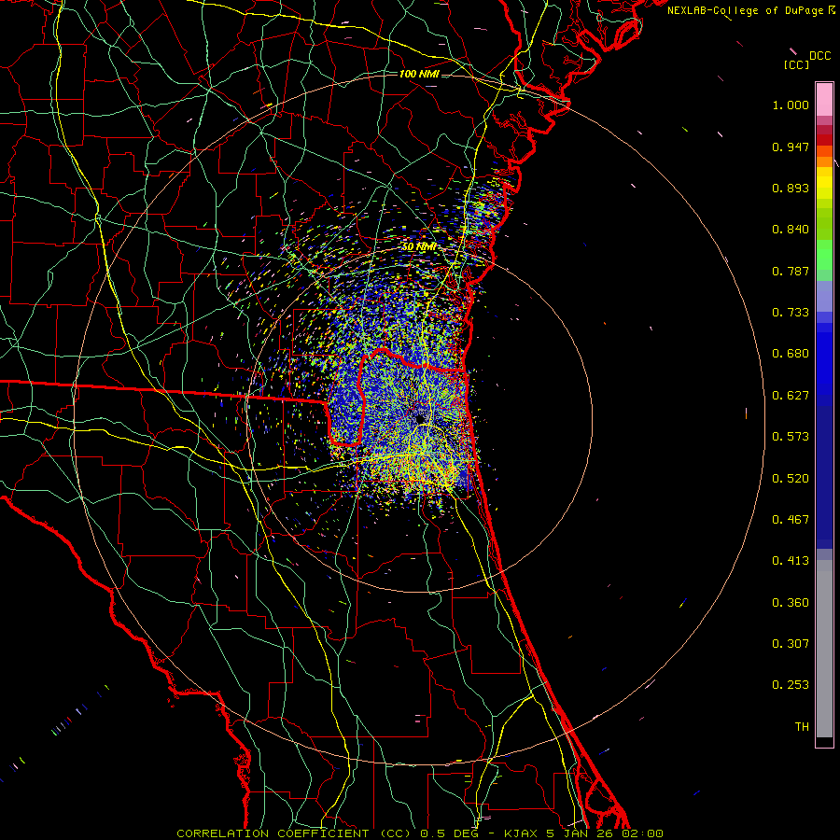This screenshot has height=840, width=840.
Task: Click the TH threshold label on legend
Action: [x=802, y=727]
